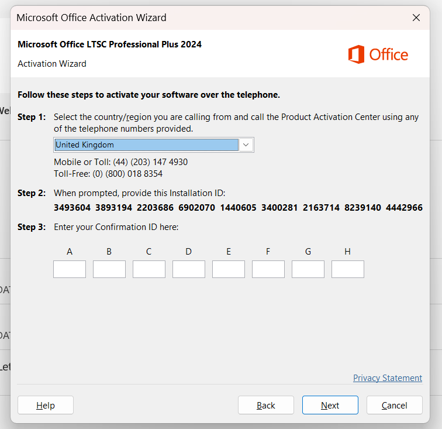This screenshot has height=429, width=442.
Task: Click Installation ID group 3493604
Action: point(72,208)
